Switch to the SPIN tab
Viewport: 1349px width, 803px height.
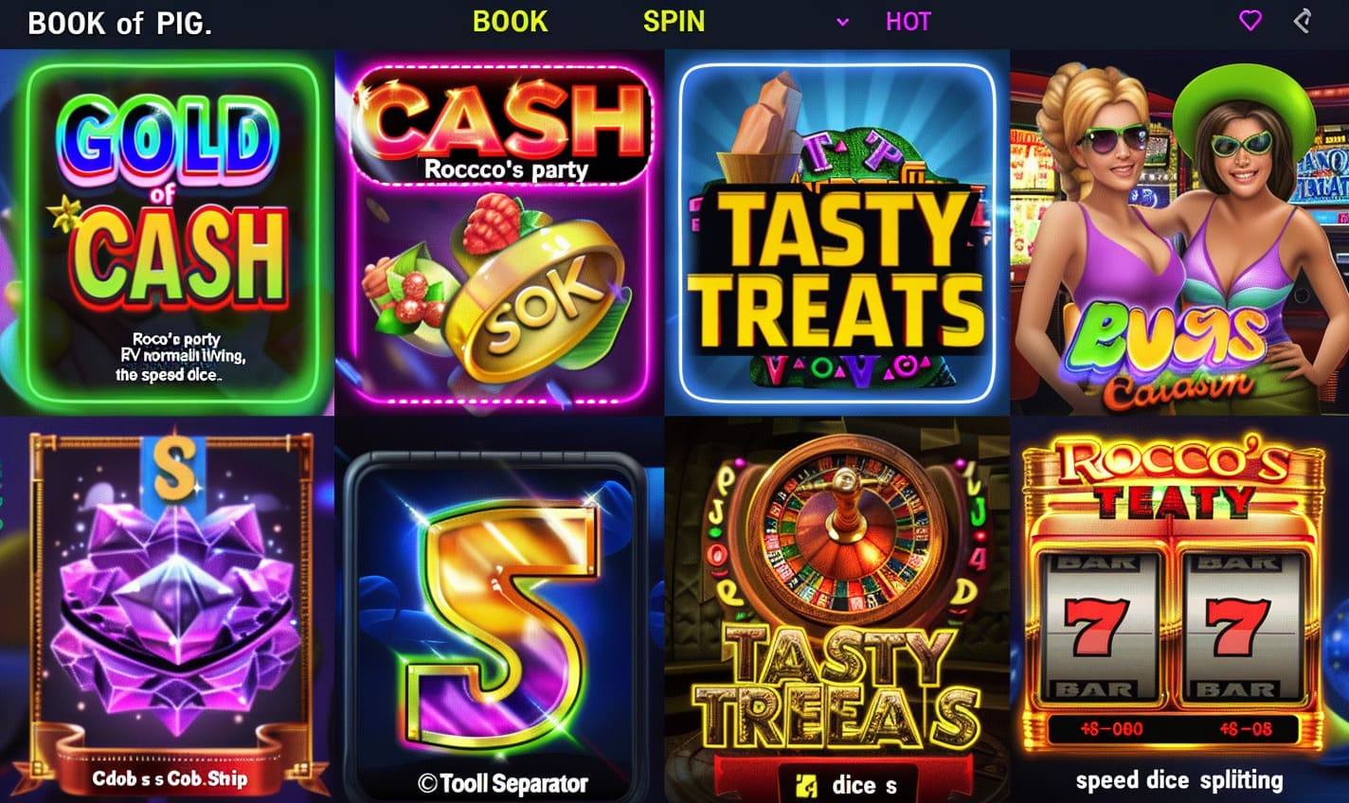coord(674,22)
